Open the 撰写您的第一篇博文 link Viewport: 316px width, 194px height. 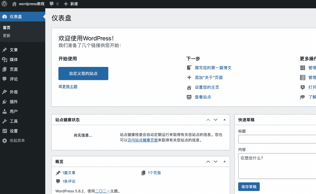pos(213,68)
